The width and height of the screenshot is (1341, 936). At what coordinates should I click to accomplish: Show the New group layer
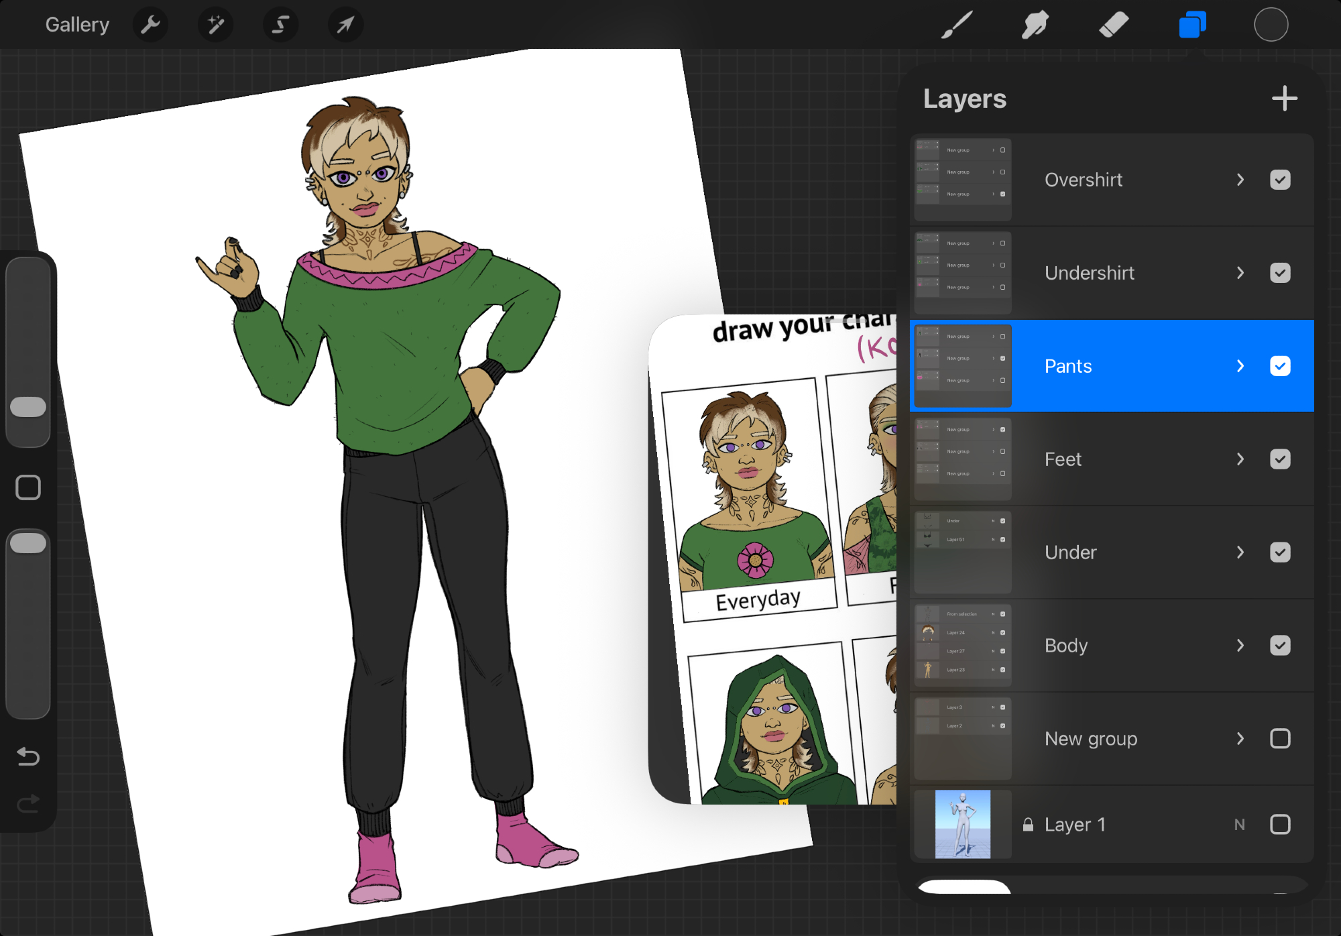1279,738
